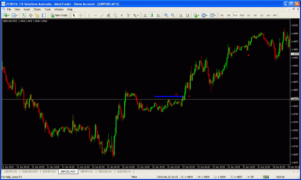Expand the Profiles dropdown arrow
Image resolution: width=301 pixels, height=180 pixels.
[17, 15]
